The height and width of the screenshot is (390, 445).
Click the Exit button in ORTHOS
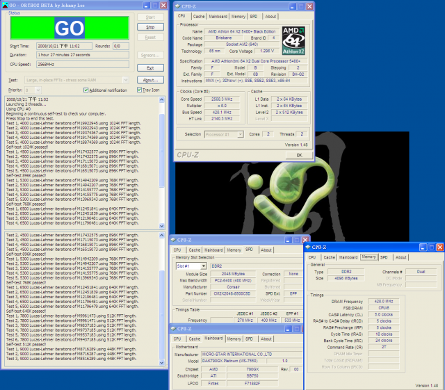[150, 68]
